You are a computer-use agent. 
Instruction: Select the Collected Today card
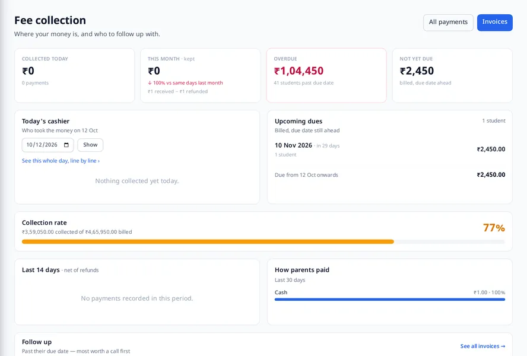coord(74,75)
